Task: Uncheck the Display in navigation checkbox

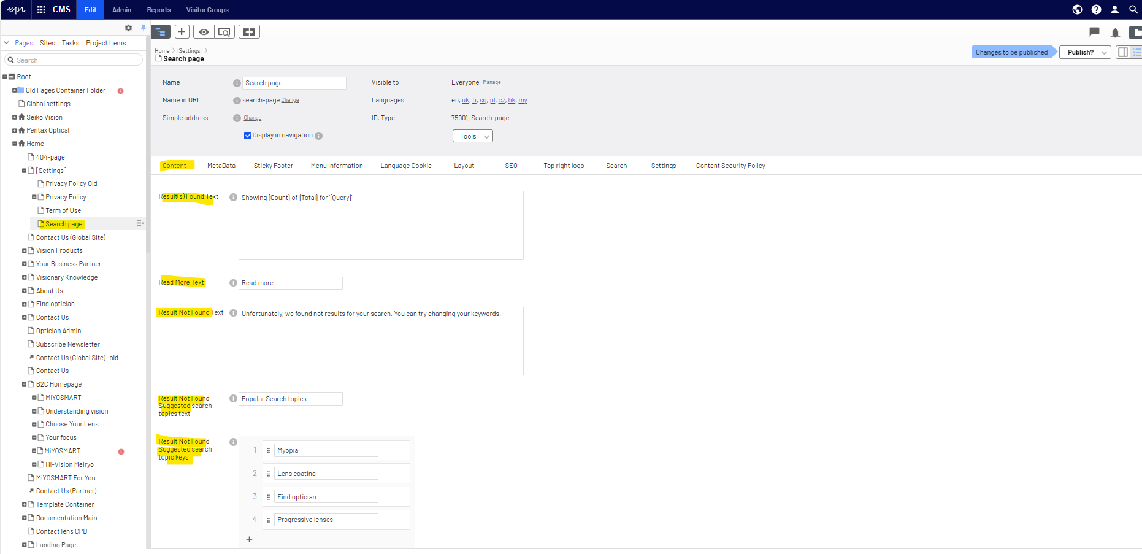Action: [248, 136]
